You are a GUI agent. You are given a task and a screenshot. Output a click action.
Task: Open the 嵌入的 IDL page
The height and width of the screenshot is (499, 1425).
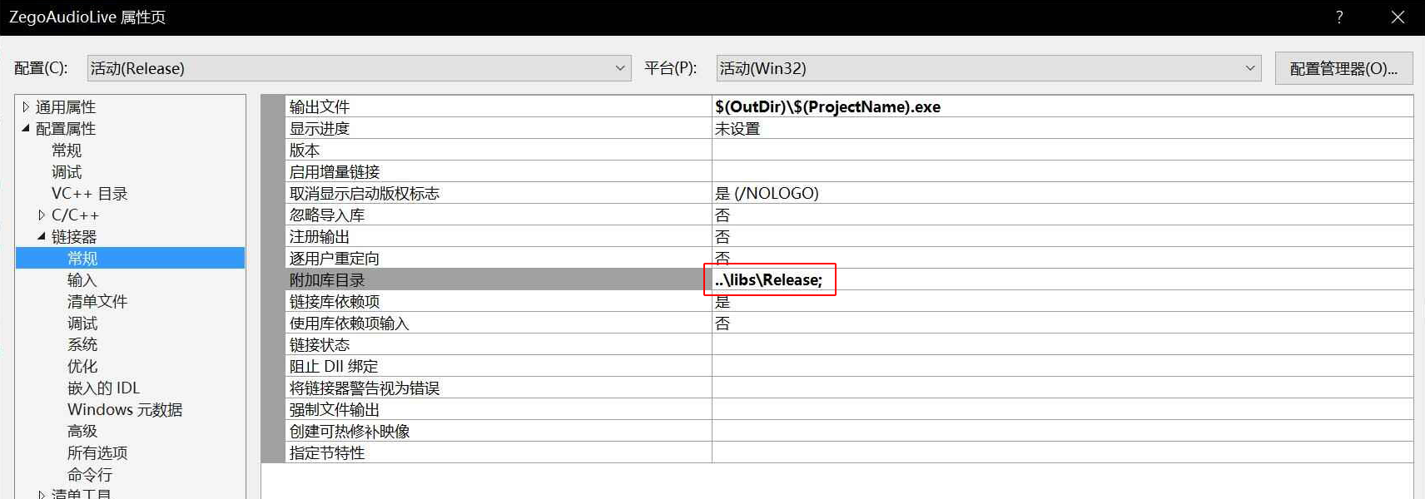(x=104, y=388)
